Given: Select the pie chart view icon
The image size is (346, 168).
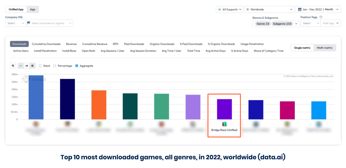Looking at the screenshot, I should click(32, 66).
